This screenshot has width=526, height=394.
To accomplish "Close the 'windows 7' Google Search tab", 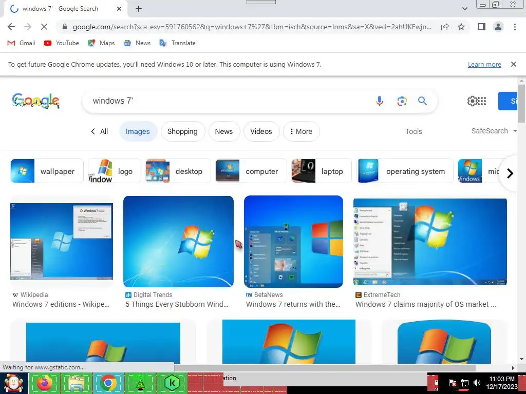I will (119, 9).
